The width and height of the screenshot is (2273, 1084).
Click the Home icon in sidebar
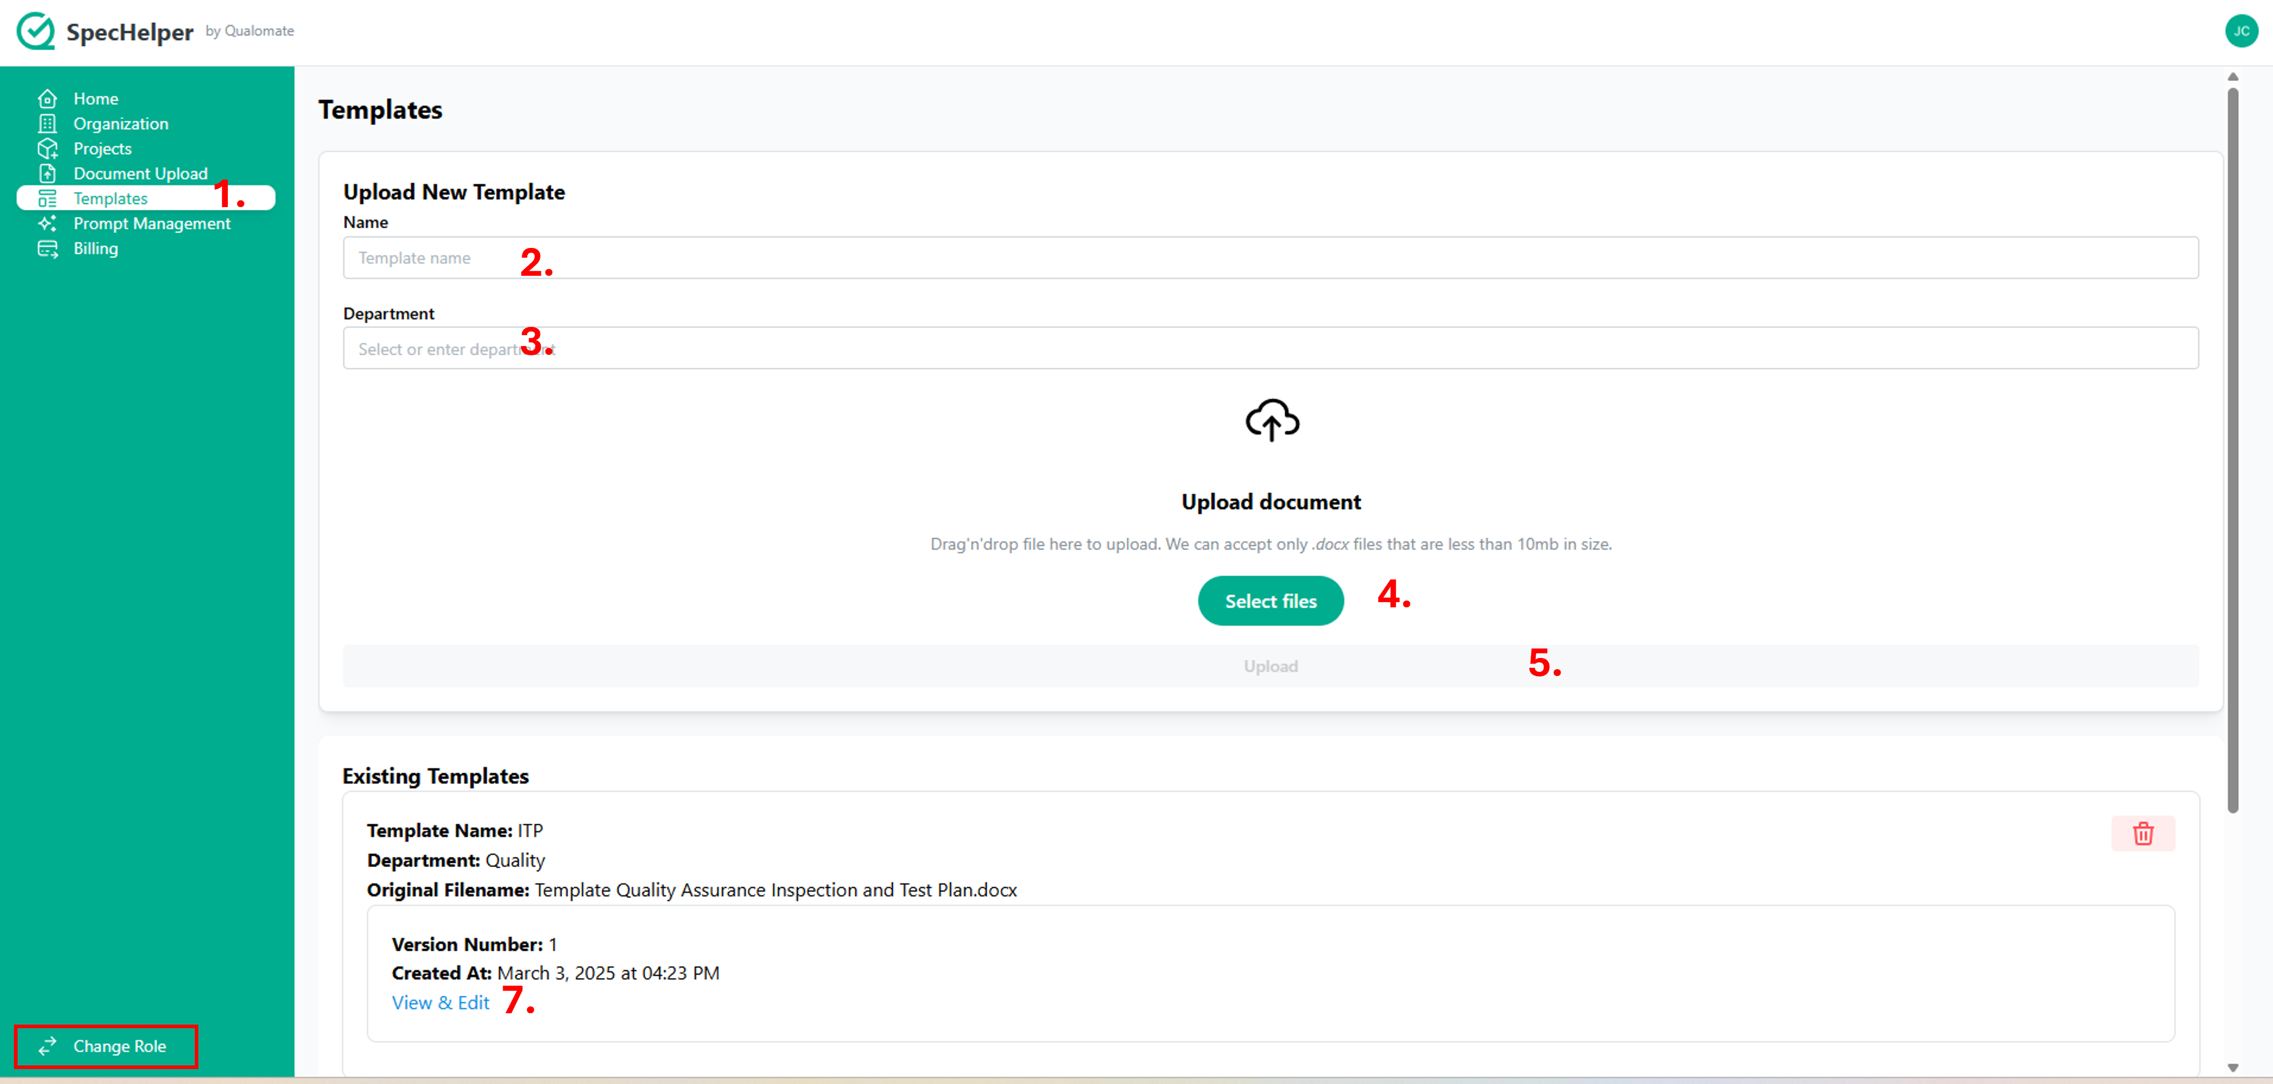point(48,99)
